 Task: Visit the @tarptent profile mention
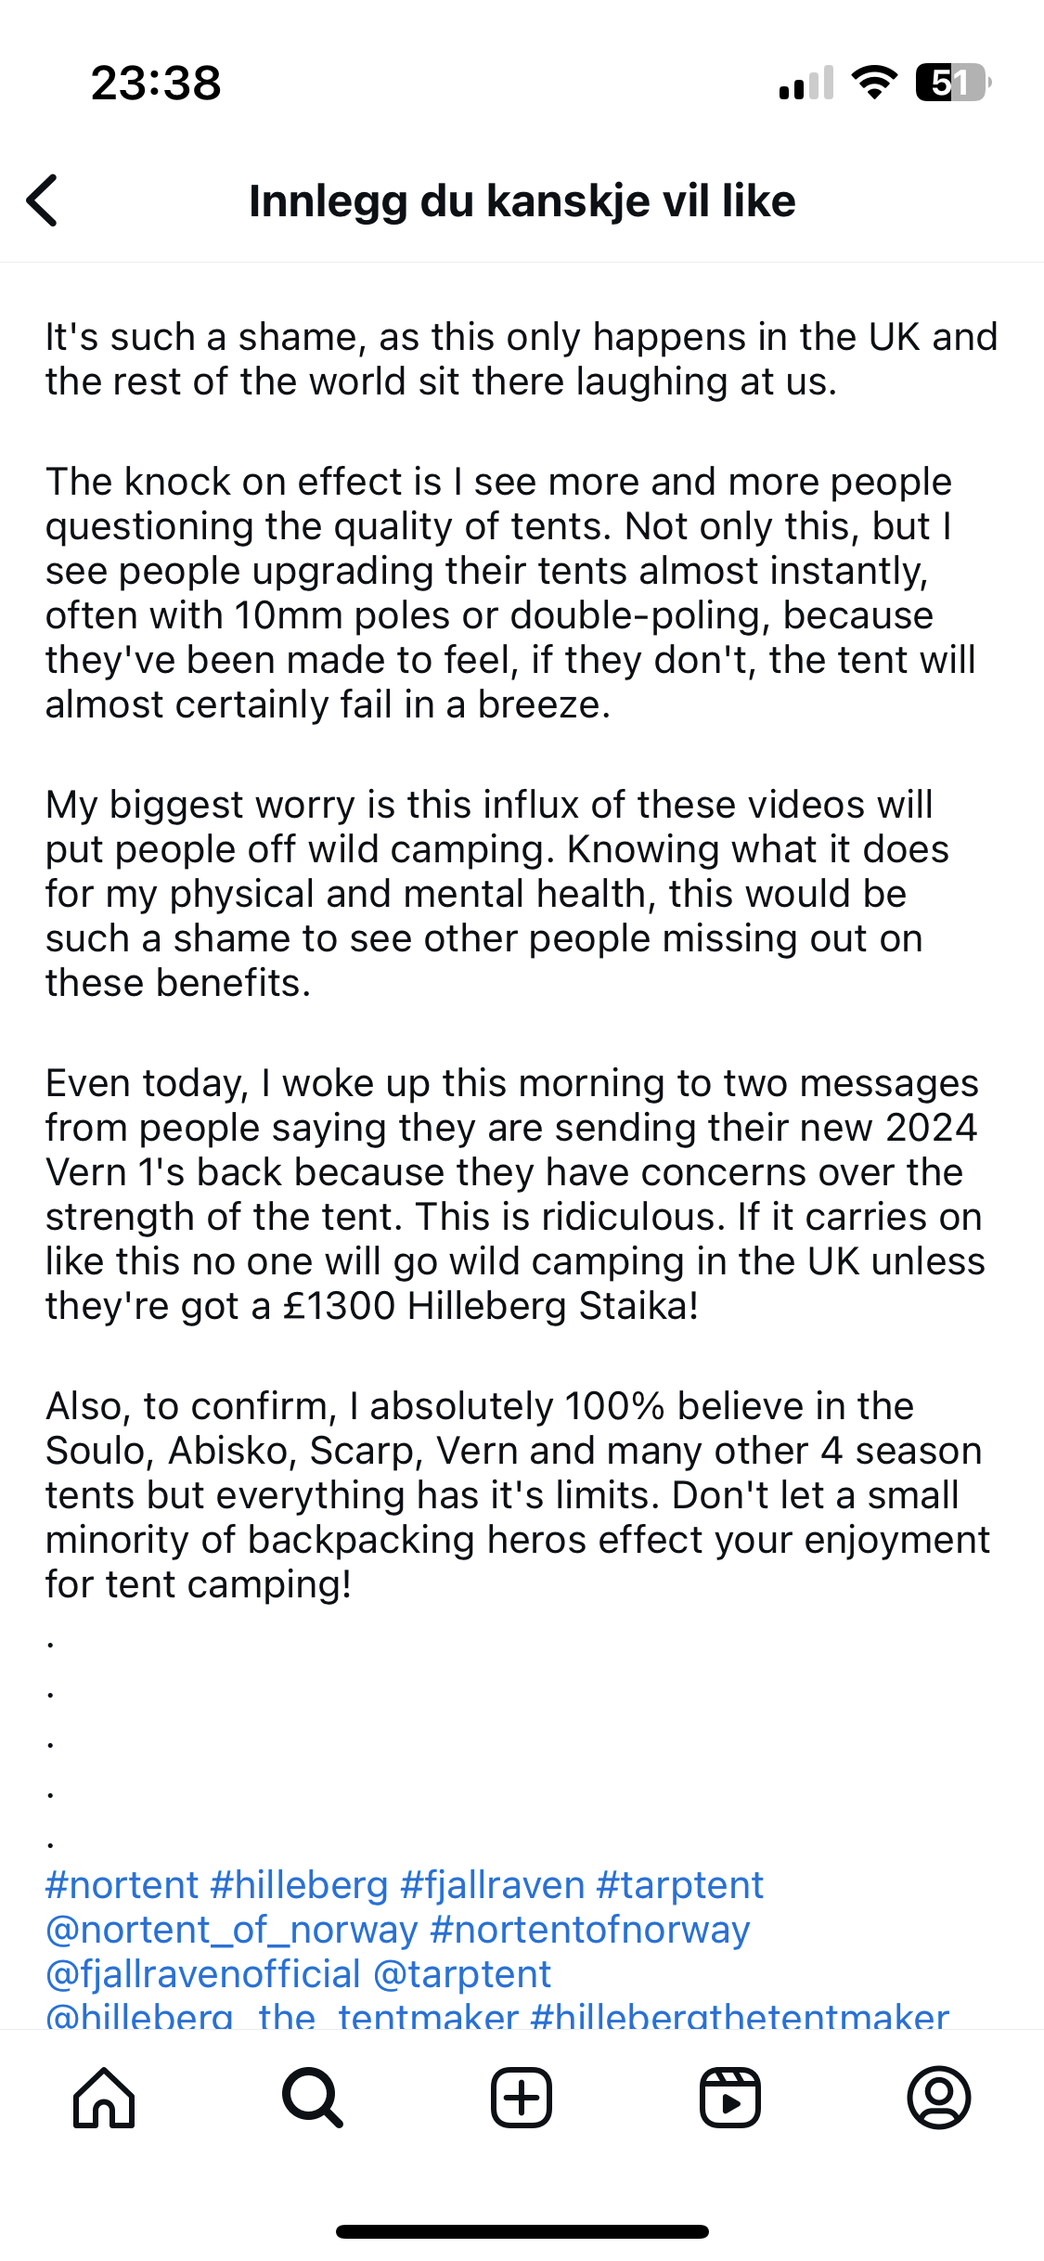click(x=462, y=1975)
